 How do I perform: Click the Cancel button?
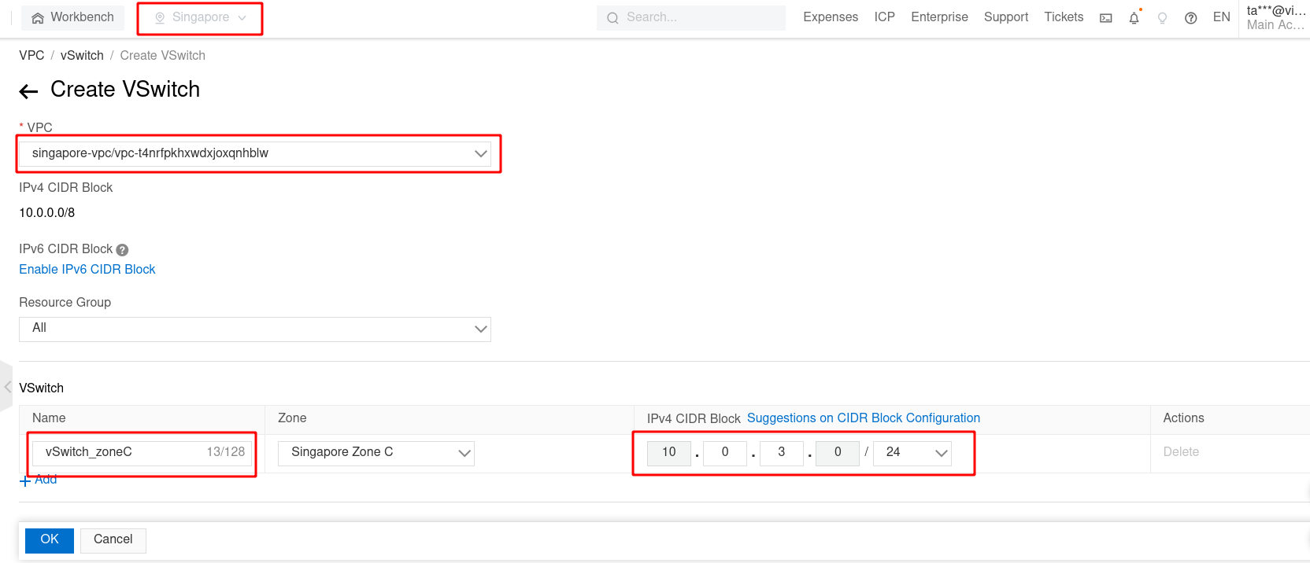113,539
